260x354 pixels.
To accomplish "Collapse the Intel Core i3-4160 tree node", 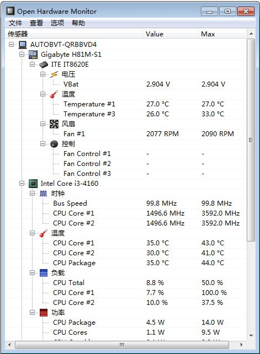I will point(22,183).
